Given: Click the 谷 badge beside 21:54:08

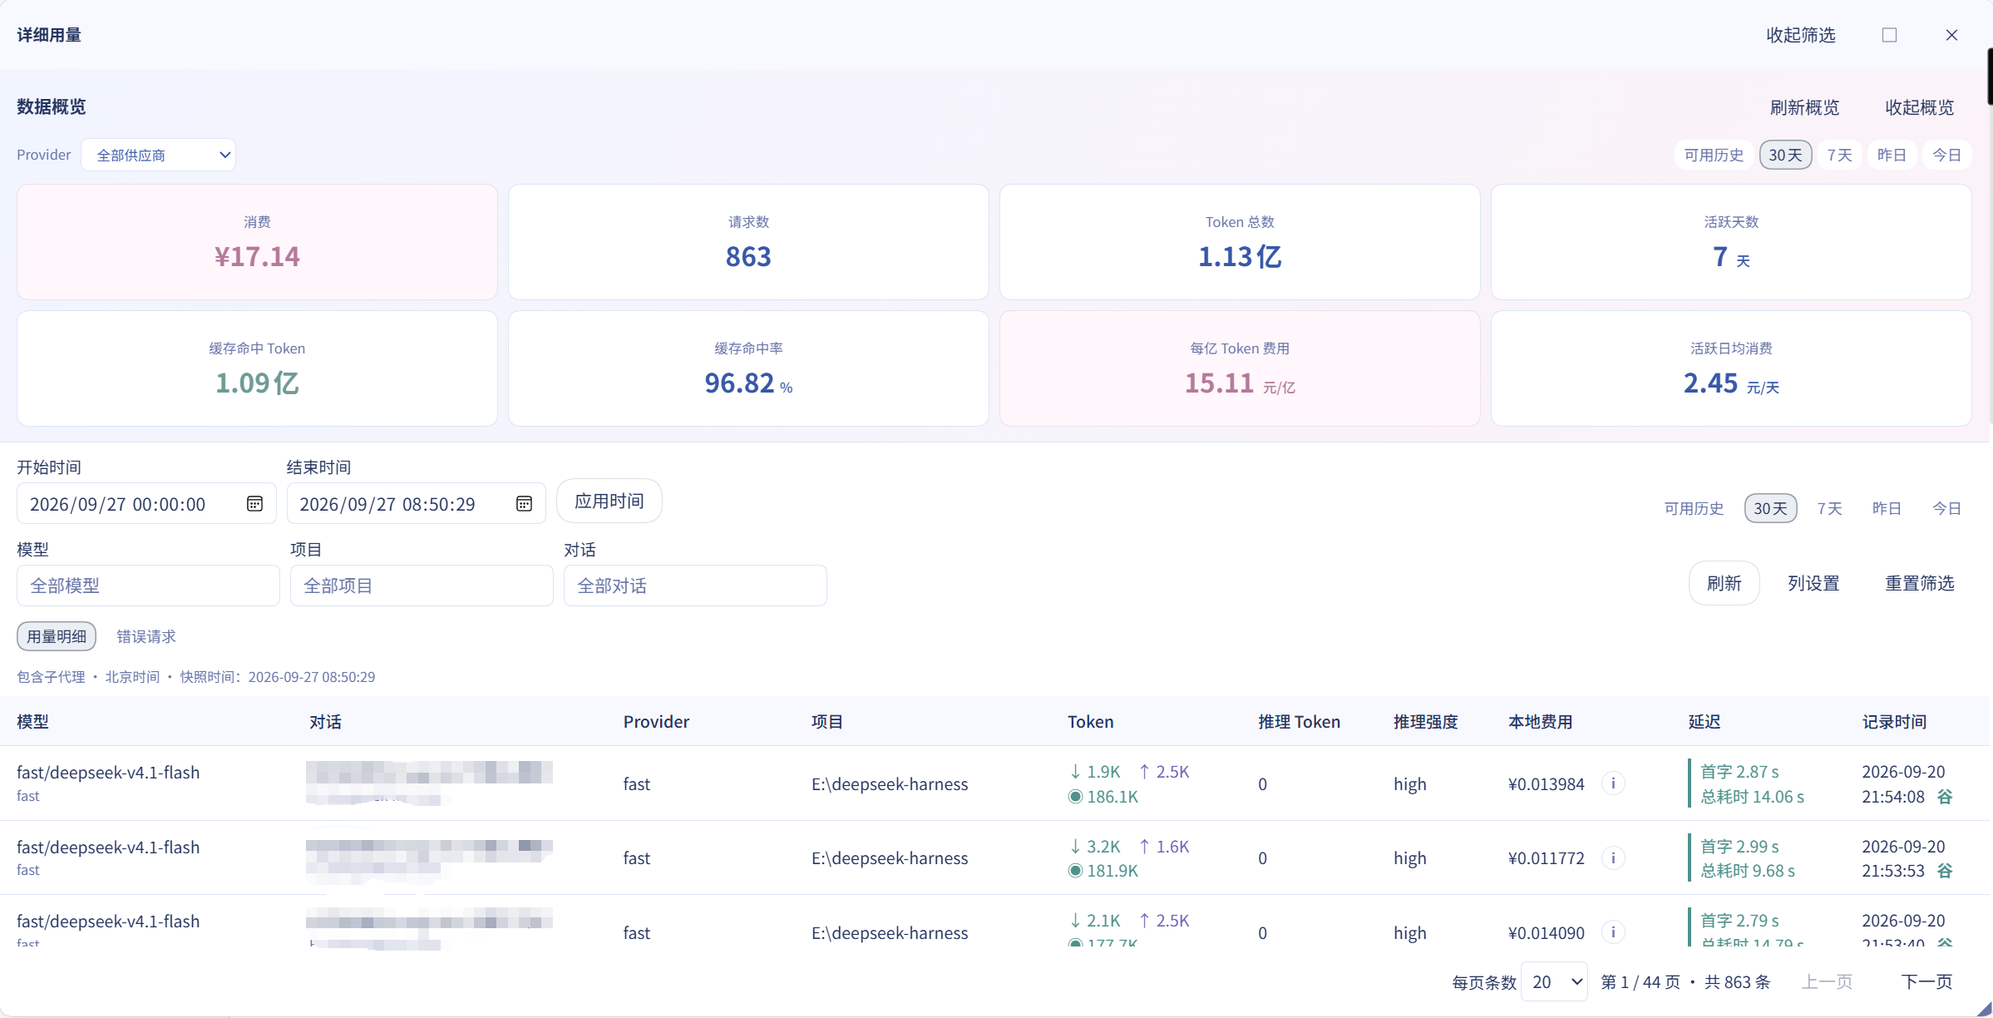Looking at the screenshot, I should point(1945,797).
